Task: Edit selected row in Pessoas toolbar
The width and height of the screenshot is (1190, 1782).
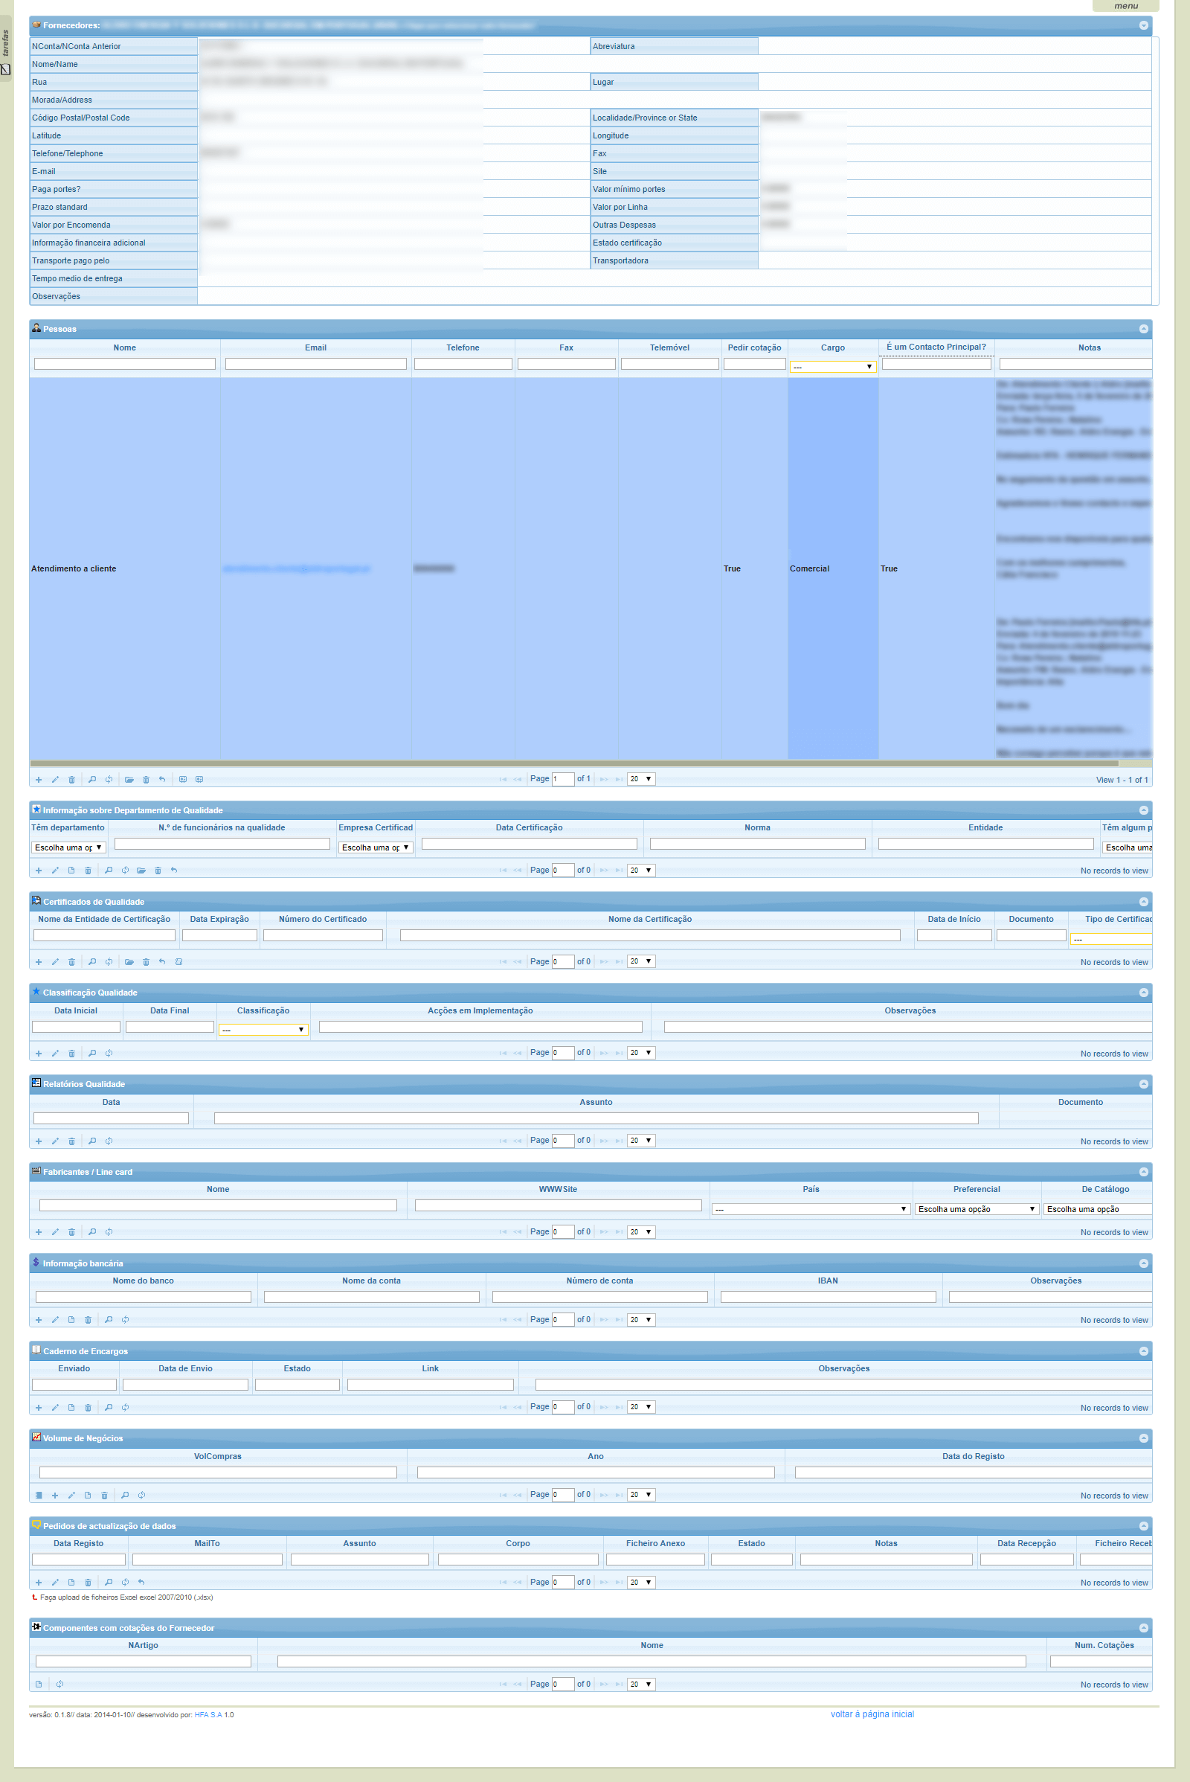Action: click(54, 779)
